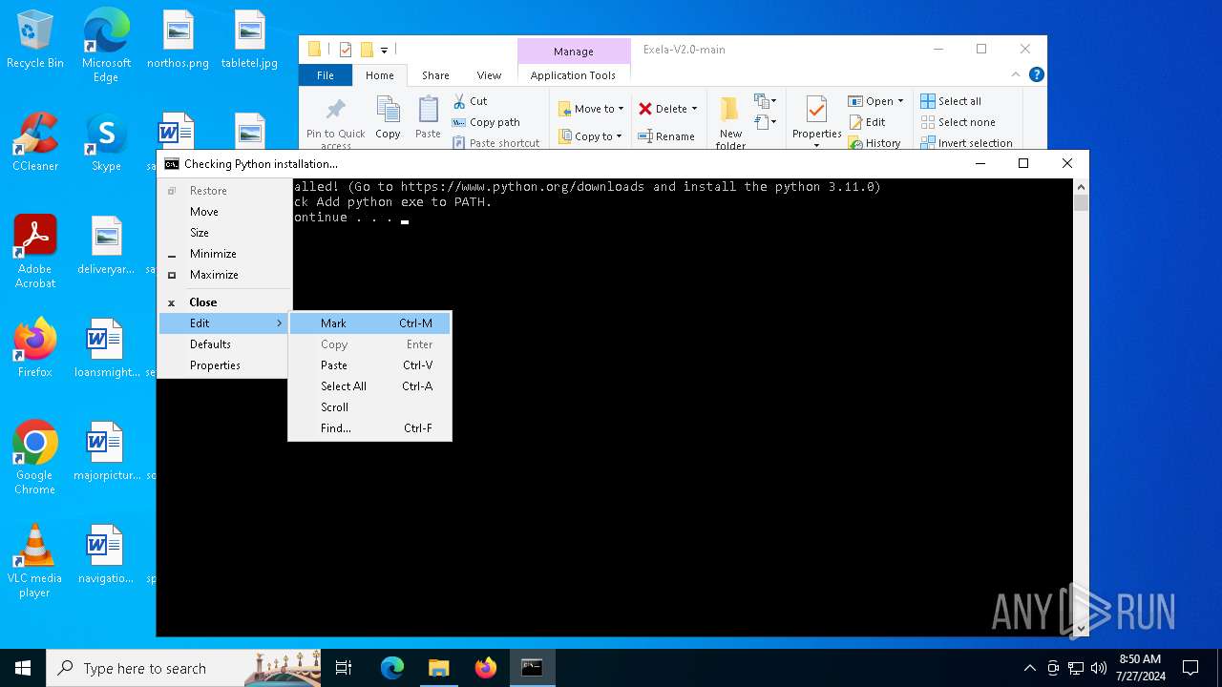Click the console app taskbar button
Image resolution: width=1222 pixels, height=687 pixels.
(532, 668)
